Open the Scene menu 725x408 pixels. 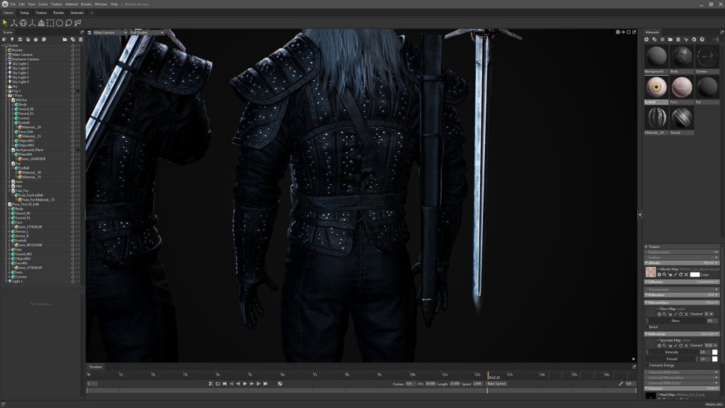coord(43,4)
